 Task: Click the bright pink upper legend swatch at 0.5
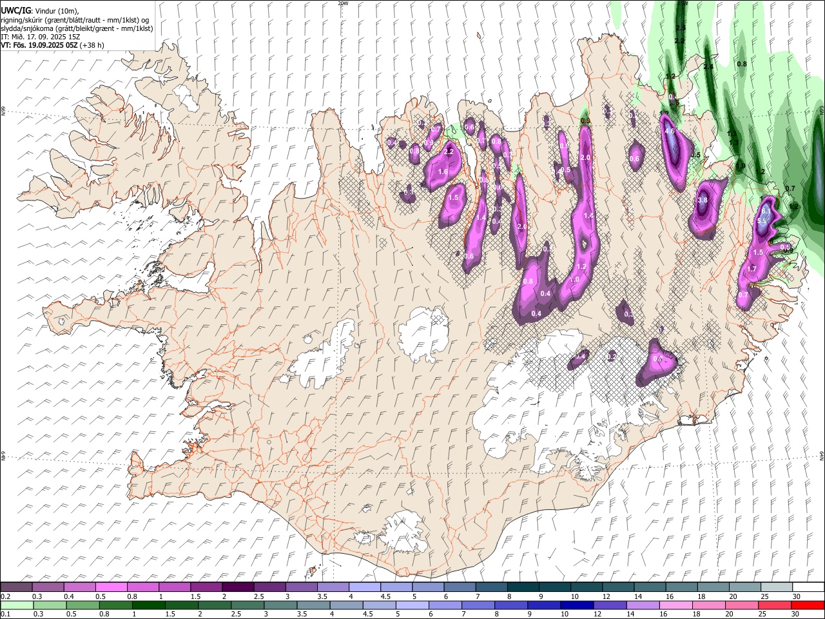112,587
